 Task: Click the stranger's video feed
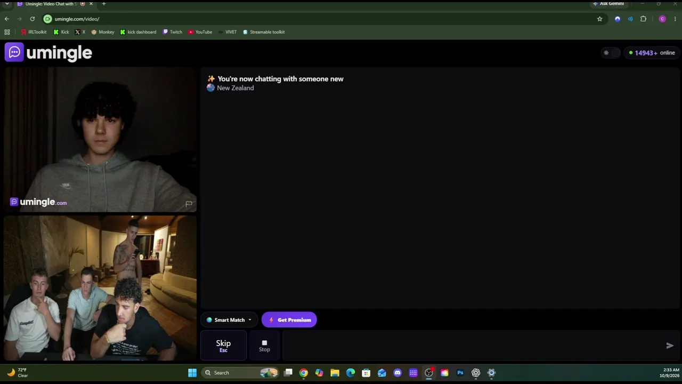[x=101, y=140]
